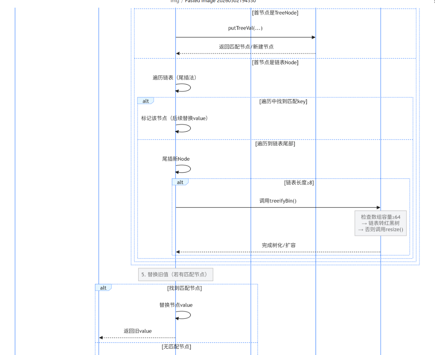This screenshot has width=435, height=355.
Task: Click the 调用treeifyBin() message label
Action: point(278,201)
